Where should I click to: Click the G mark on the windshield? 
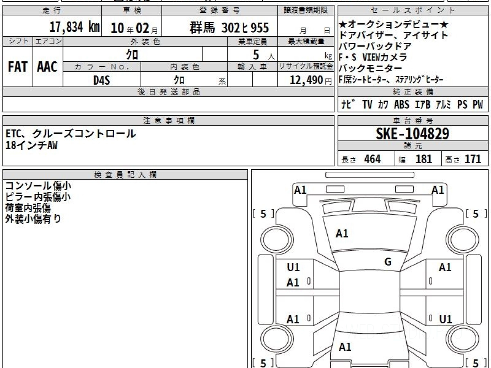point(388,262)
